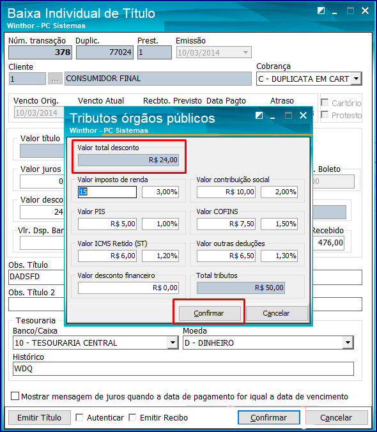Maximize the Baixa Individual de Título window
The image size is (377, 432).
(350, 11)
